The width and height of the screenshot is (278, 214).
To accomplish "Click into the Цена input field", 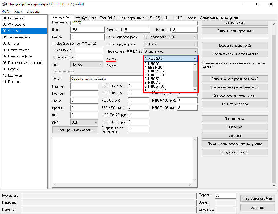I will point(87,29).
